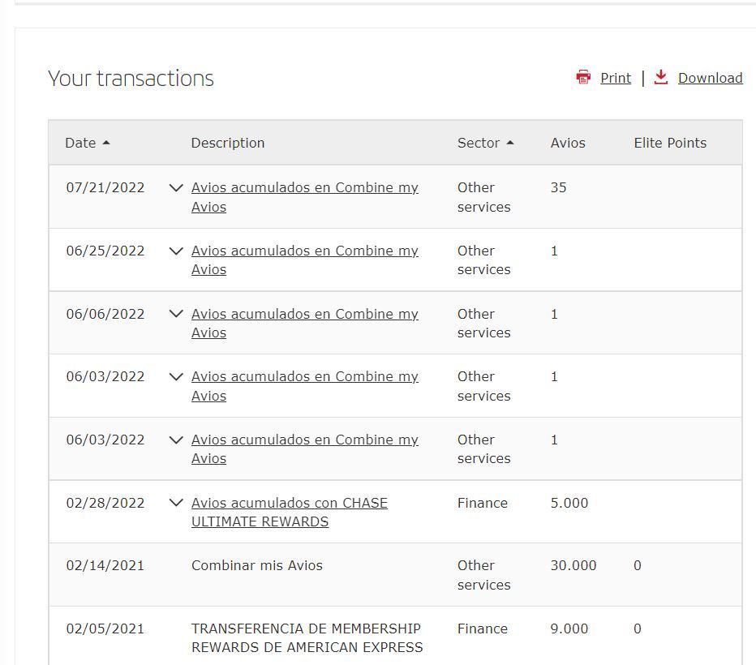Open the Download link
The height and width of the screenshot is (665, 756).
coord(711,78)
